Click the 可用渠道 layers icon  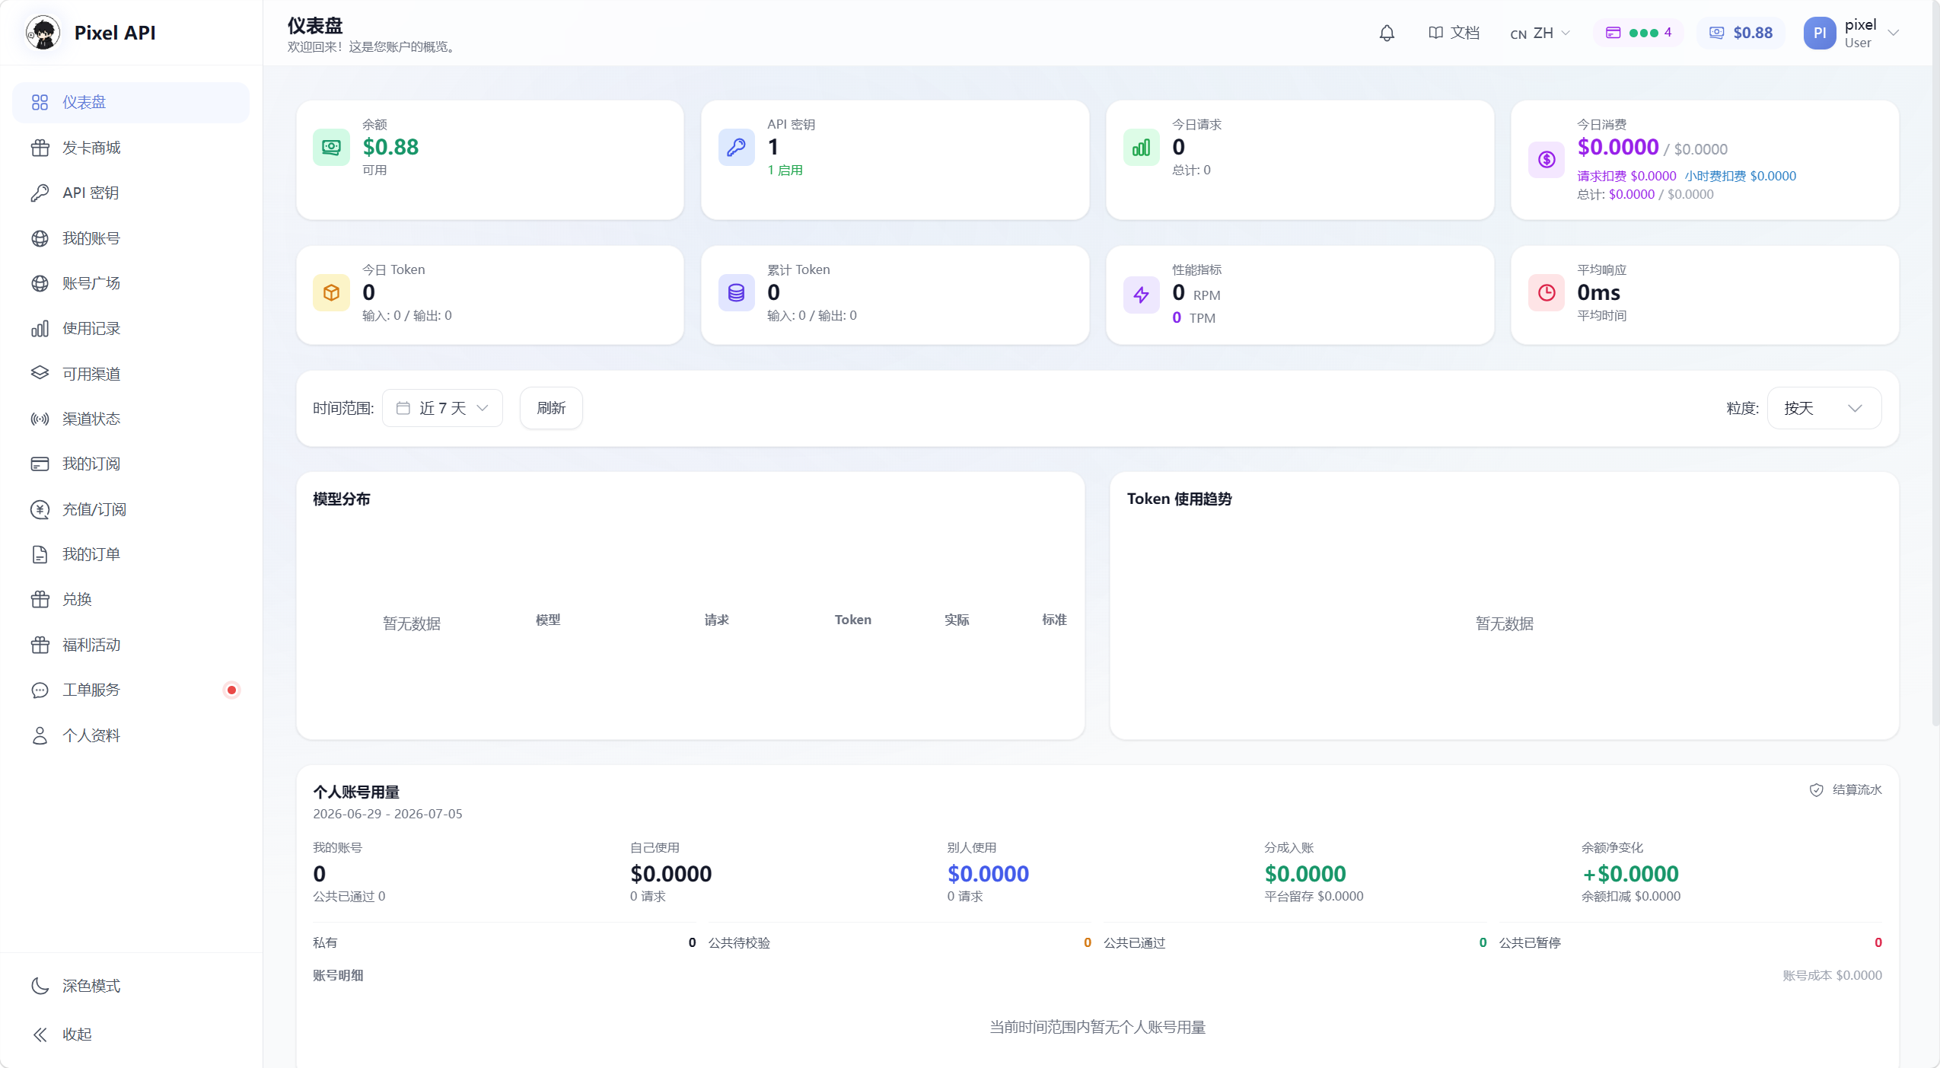coord(40,373)
